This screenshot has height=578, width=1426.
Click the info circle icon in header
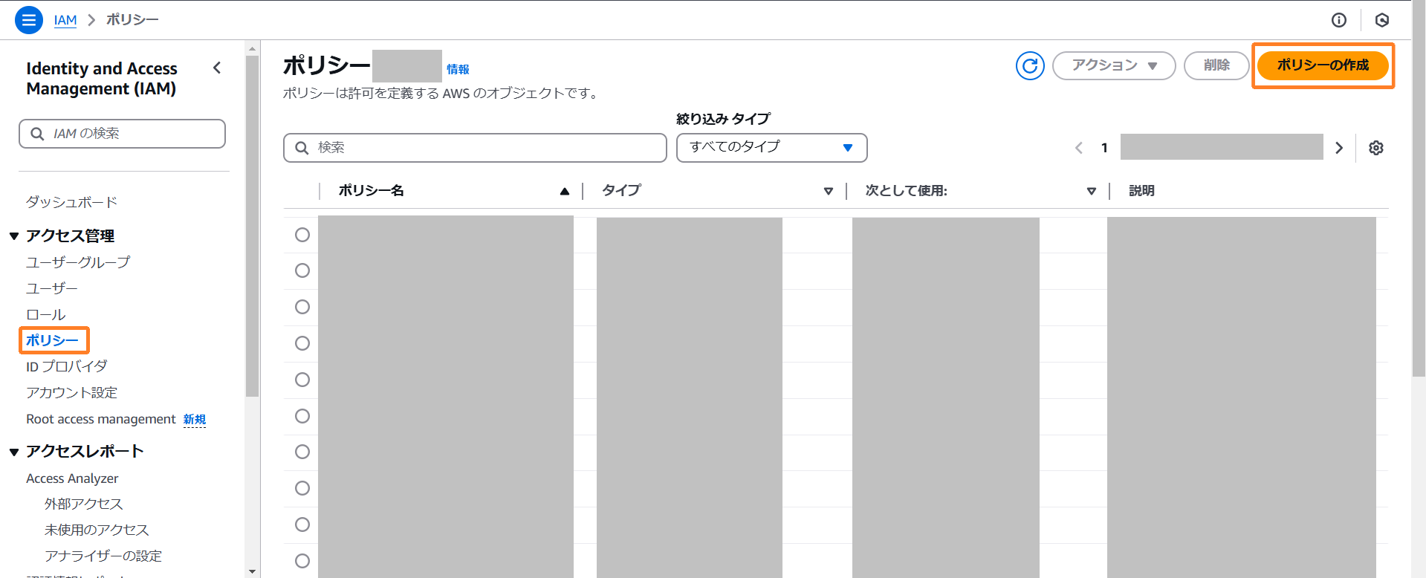(x=1338, y=20)
